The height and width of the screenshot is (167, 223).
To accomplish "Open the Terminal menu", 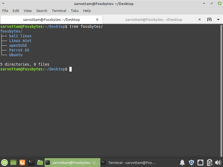I will click(x=59, y=11).
